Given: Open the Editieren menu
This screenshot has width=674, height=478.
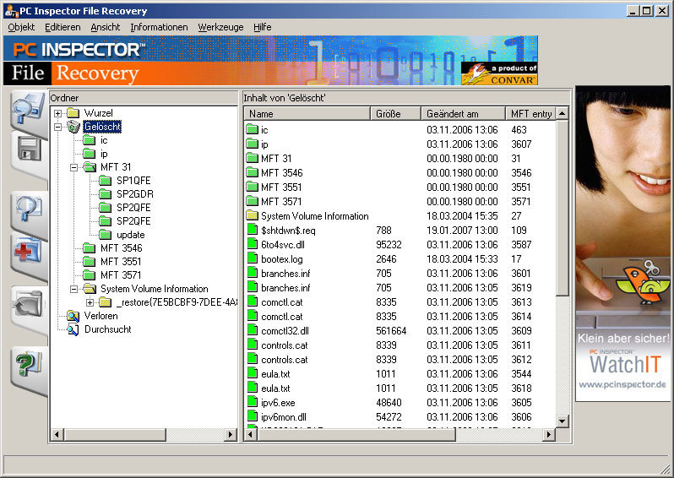Looking at the screenshot, I should pyautogui.click(x=63, y=27).
